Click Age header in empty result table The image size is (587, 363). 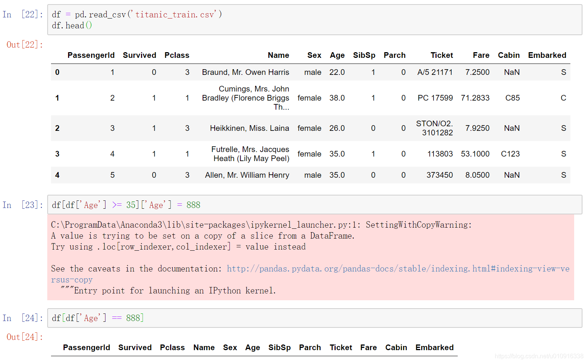(x=252, y=347)
